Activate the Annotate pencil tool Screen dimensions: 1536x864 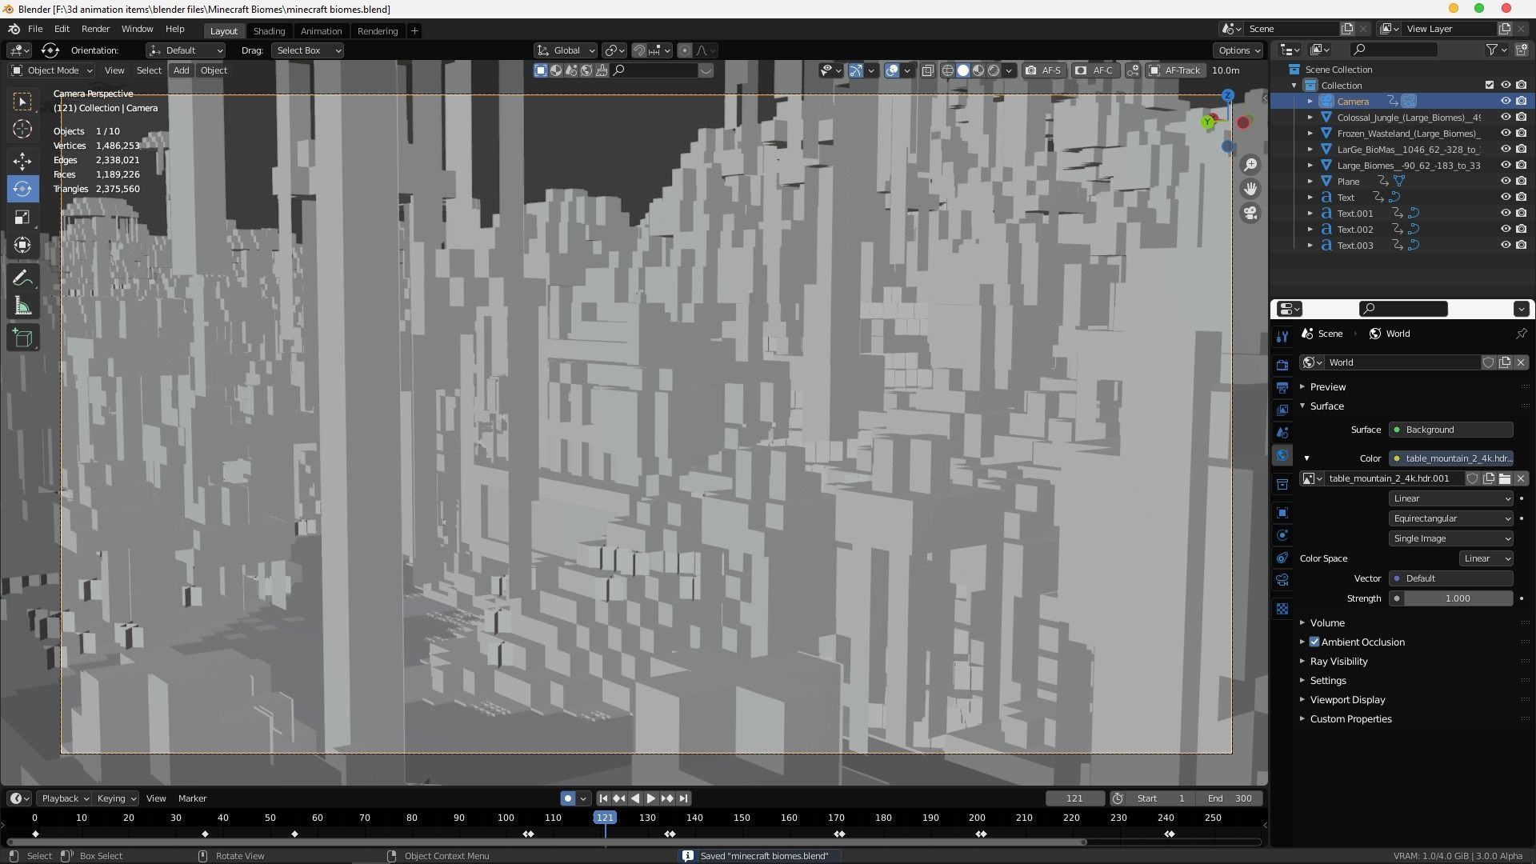22,278
